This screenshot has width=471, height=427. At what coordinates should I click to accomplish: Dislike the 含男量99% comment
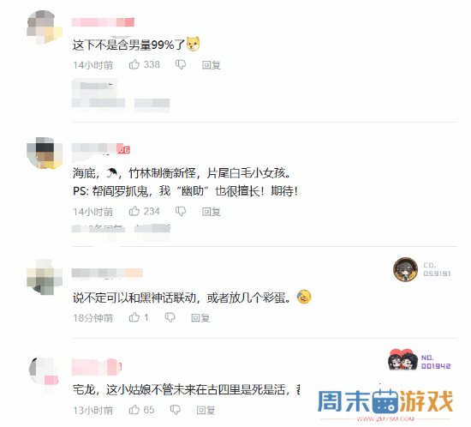(181, 64)
